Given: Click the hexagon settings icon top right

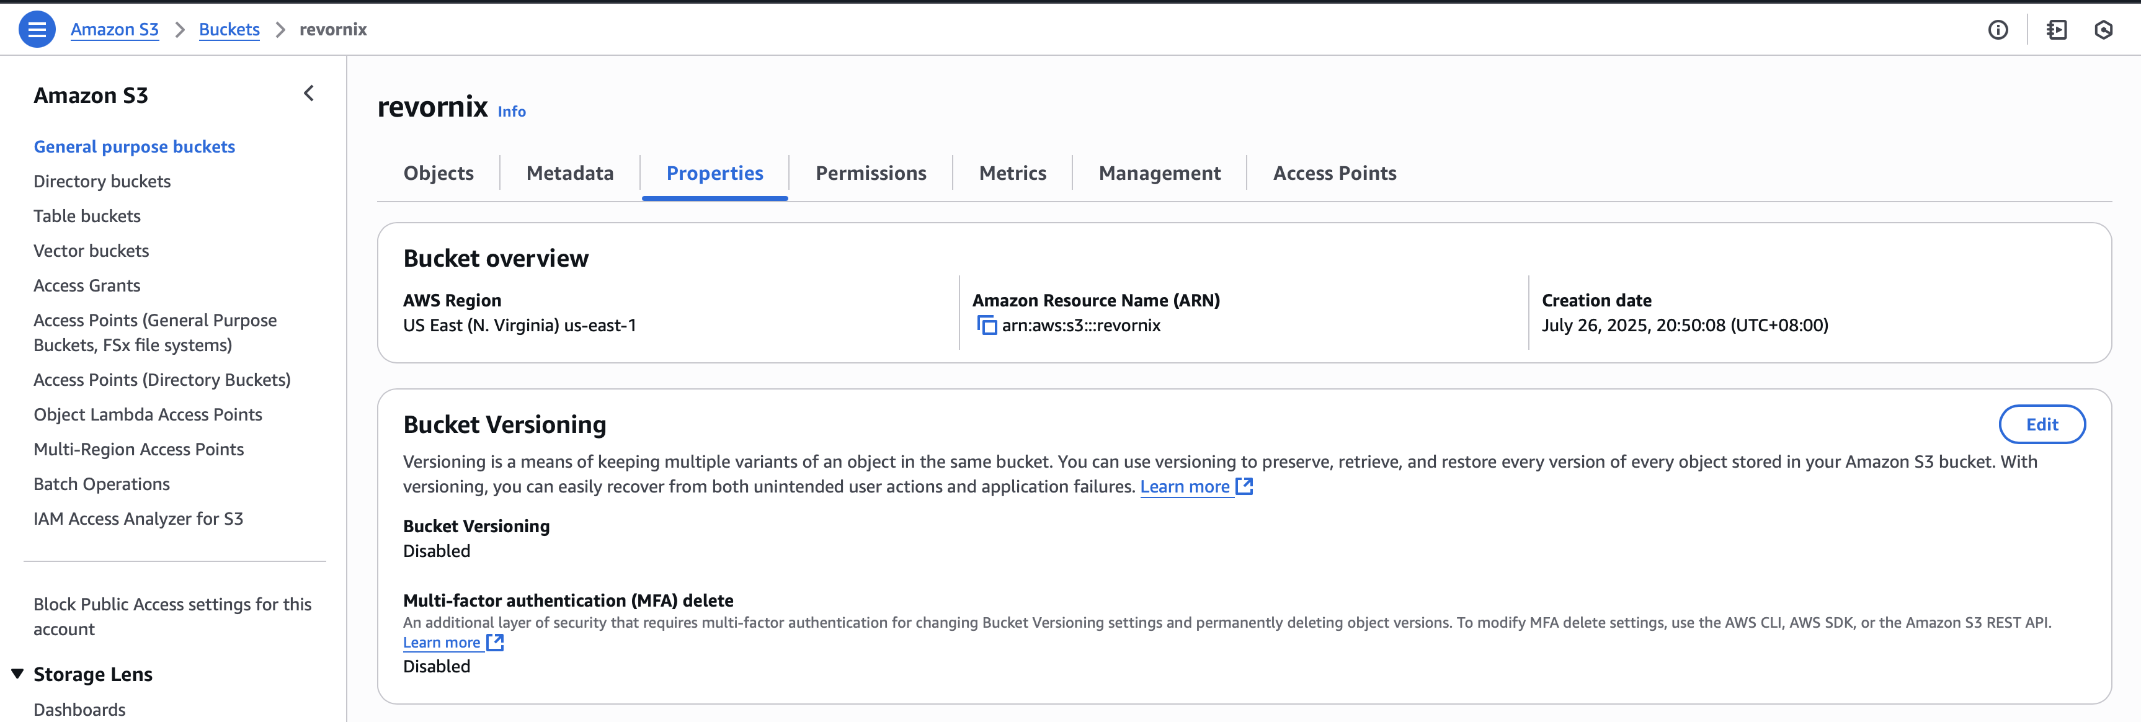Looking at the screenshot, I should click(x=2103, y=30).
